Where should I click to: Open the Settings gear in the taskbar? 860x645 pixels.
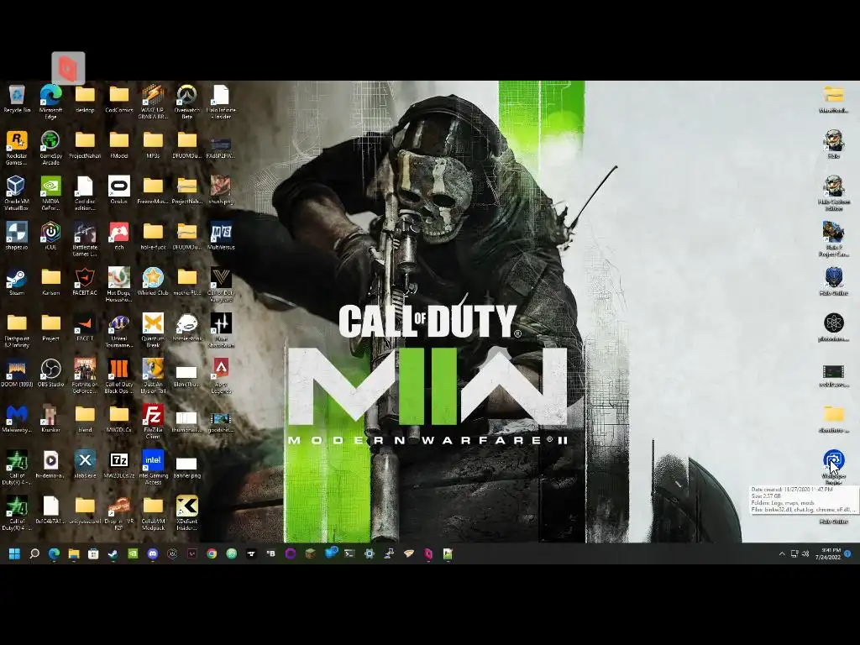click(x=370, y=554)
